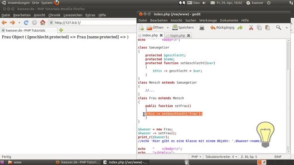294x165 pixels.
Task: Click the site identity icon beside the URL
Action: (x=51, y=22)
